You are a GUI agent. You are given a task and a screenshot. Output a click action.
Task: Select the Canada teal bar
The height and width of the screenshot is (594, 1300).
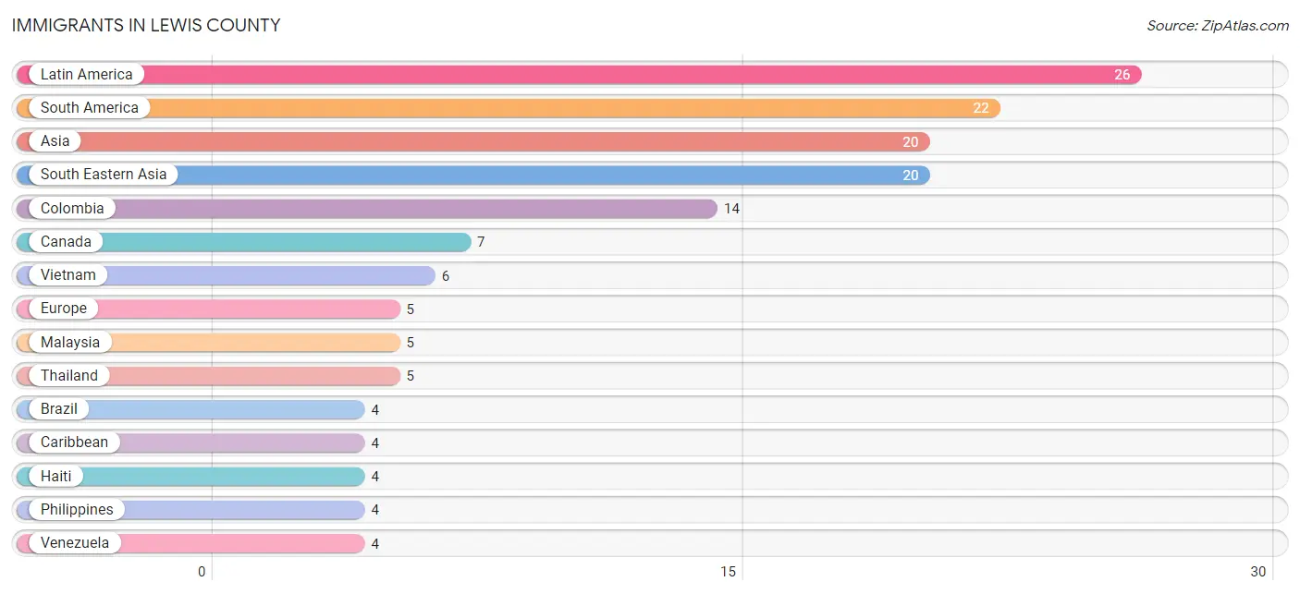pyautogui.click(x=244, y=242)
